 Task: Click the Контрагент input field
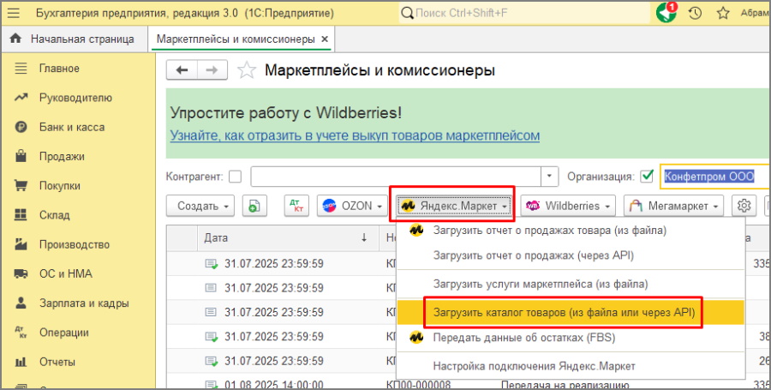[x=396, y=177]
